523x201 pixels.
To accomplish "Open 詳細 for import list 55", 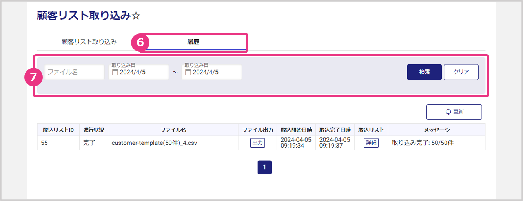I will pos(371,143).
